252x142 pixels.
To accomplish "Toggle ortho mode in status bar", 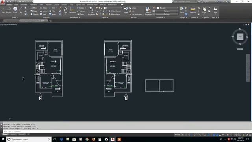I will [x=191, y=135].
